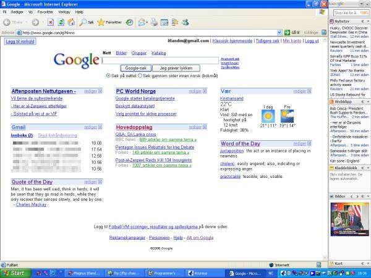
Task: Open the CNN photo in Bilder panel
Action: (x=349, y=219)
